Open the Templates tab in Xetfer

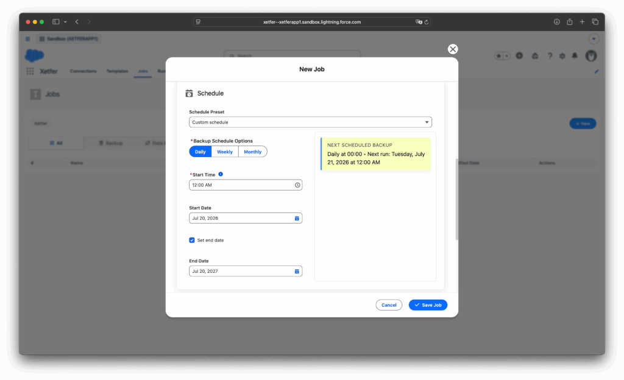coord(117,71)
